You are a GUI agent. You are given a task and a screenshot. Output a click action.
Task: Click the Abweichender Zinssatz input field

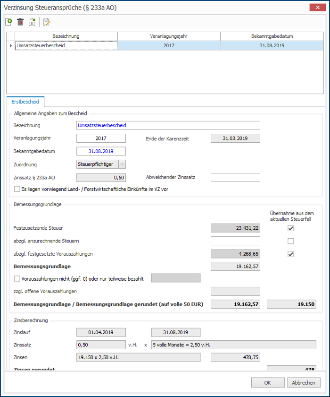point(235,178)
